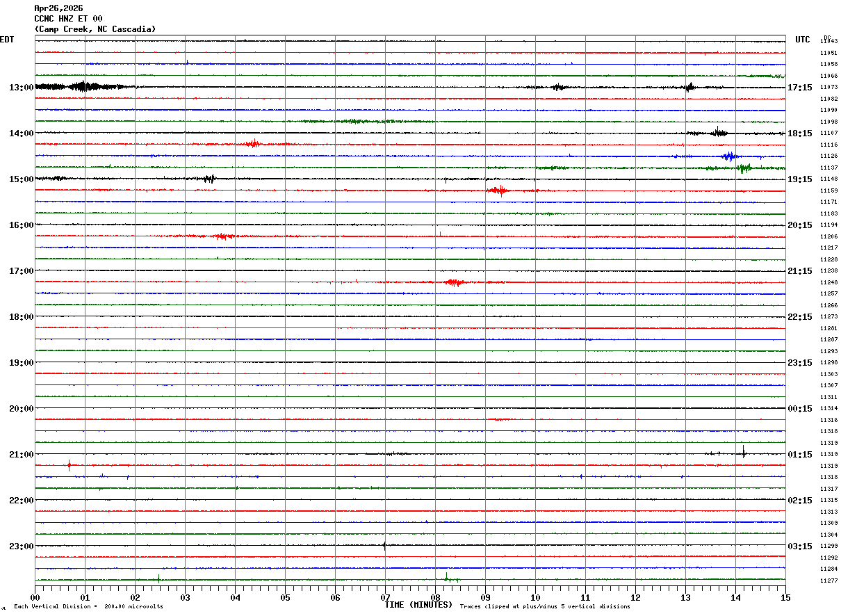Click the 17:15 UTC time label
Screen dimensions: 841x616
point(800,88)
